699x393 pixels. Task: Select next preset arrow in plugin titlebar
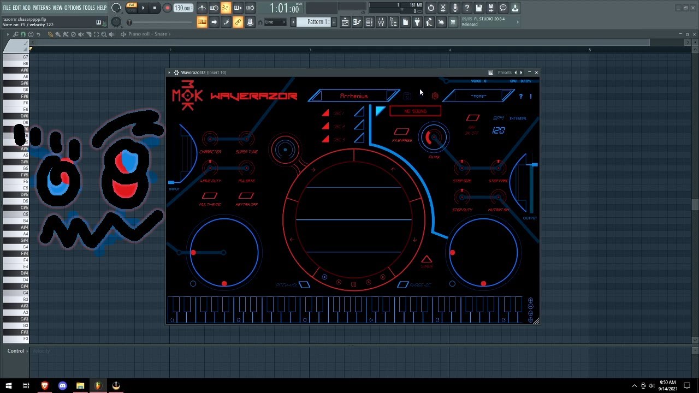(521, 72)
